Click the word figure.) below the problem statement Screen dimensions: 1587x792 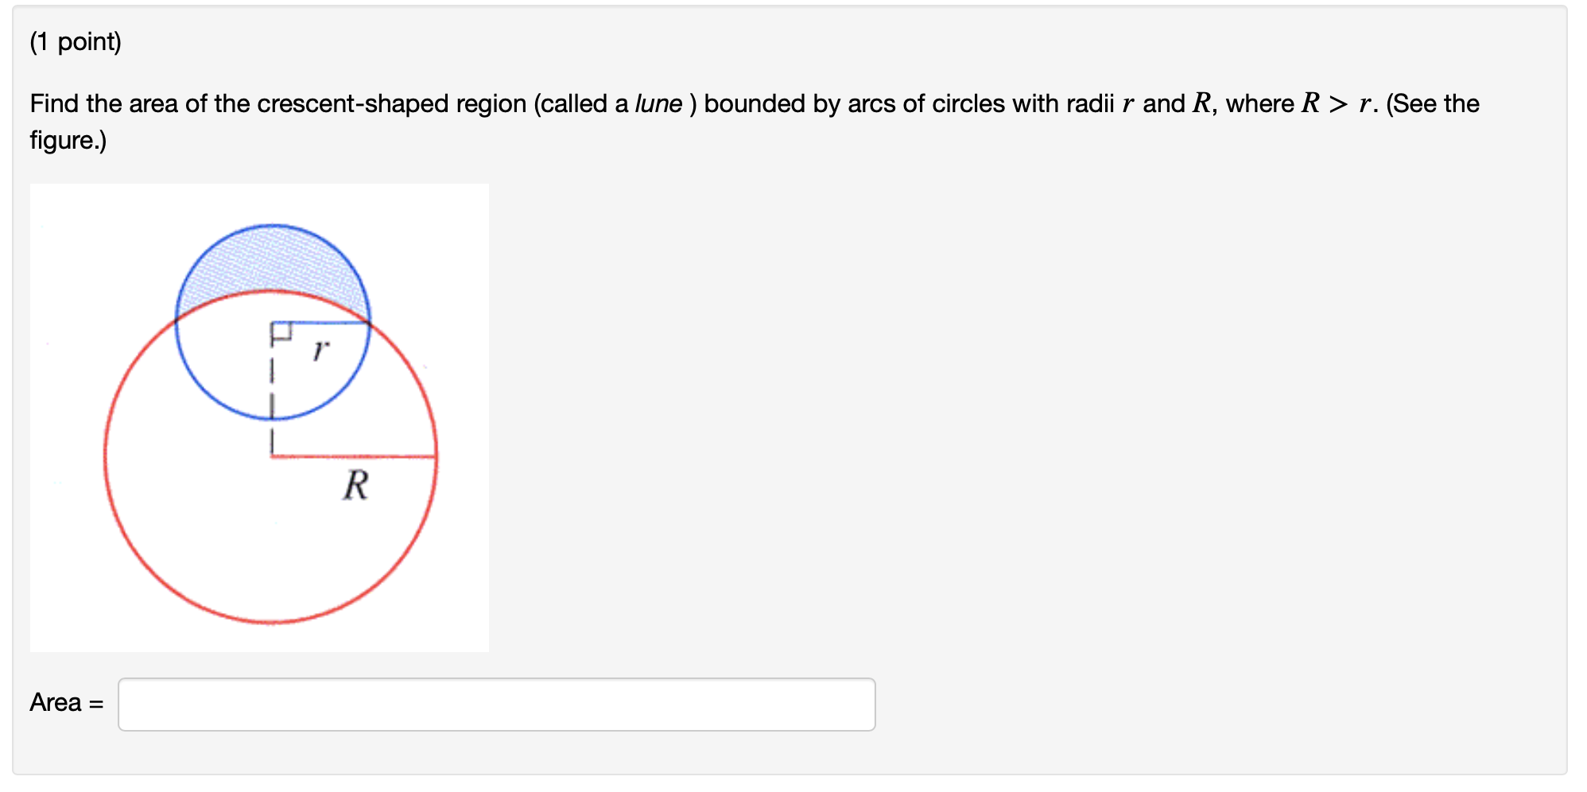[67, 142]
